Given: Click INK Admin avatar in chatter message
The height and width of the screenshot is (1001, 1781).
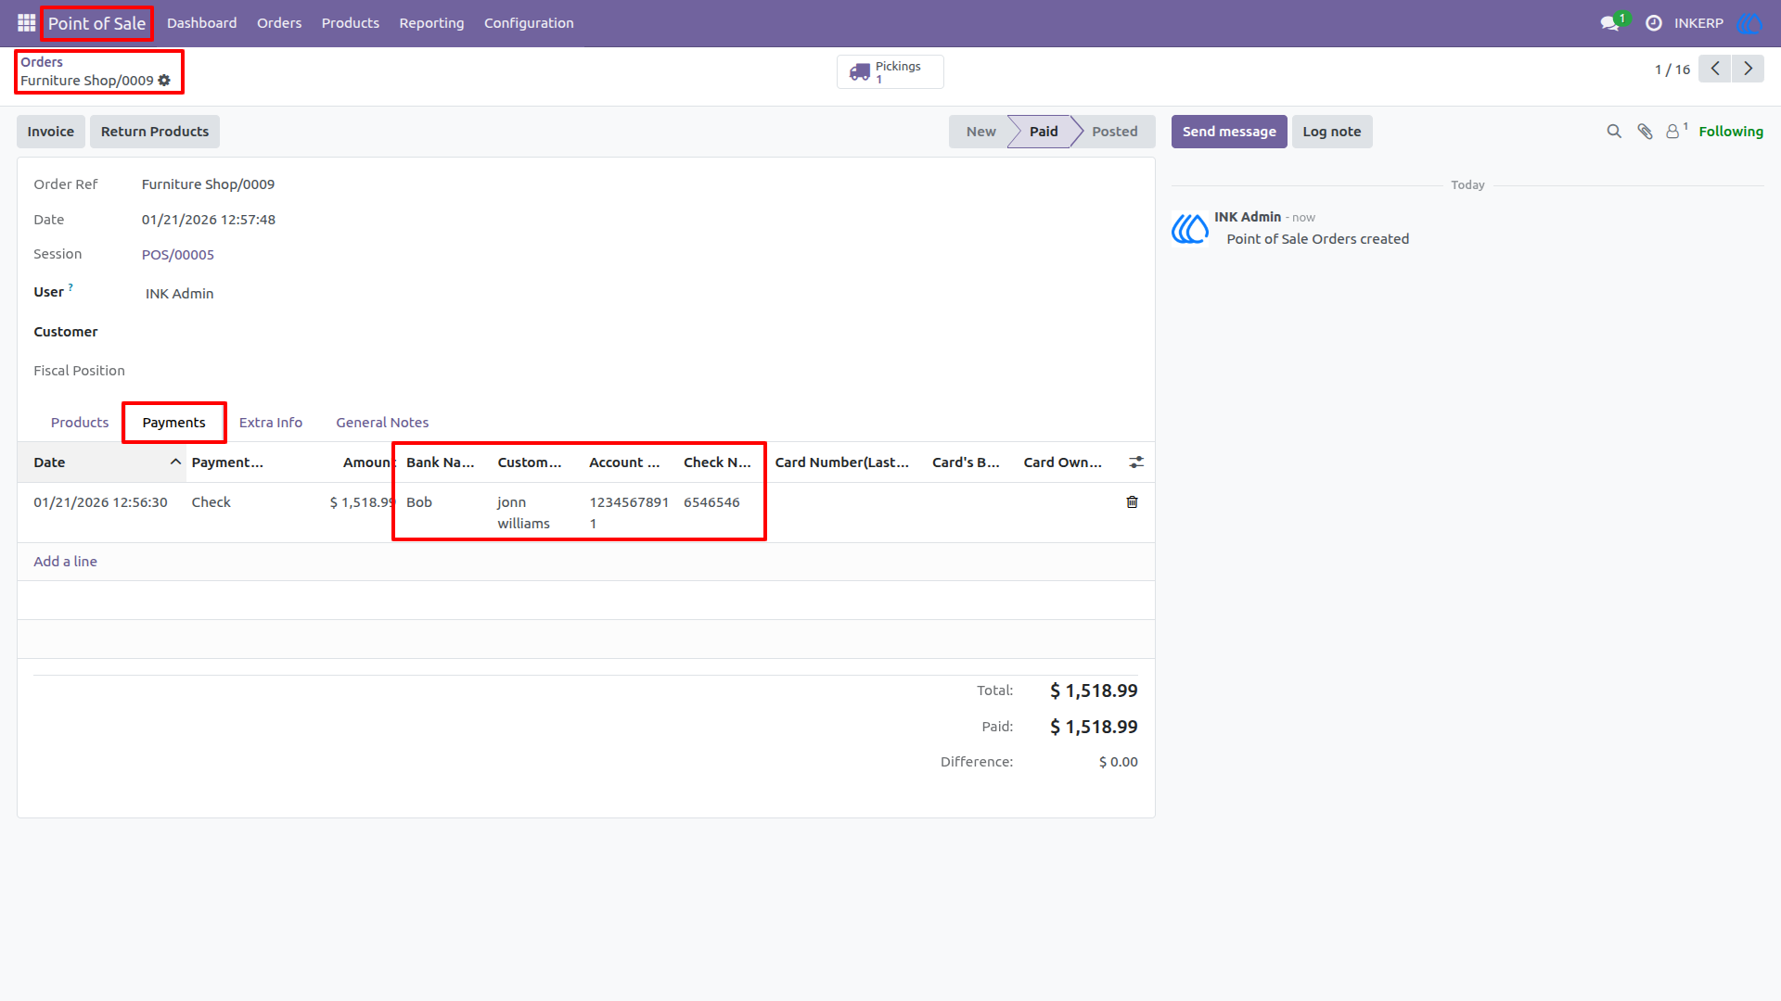Looking at the screenshot, I should click(1190, 228).
